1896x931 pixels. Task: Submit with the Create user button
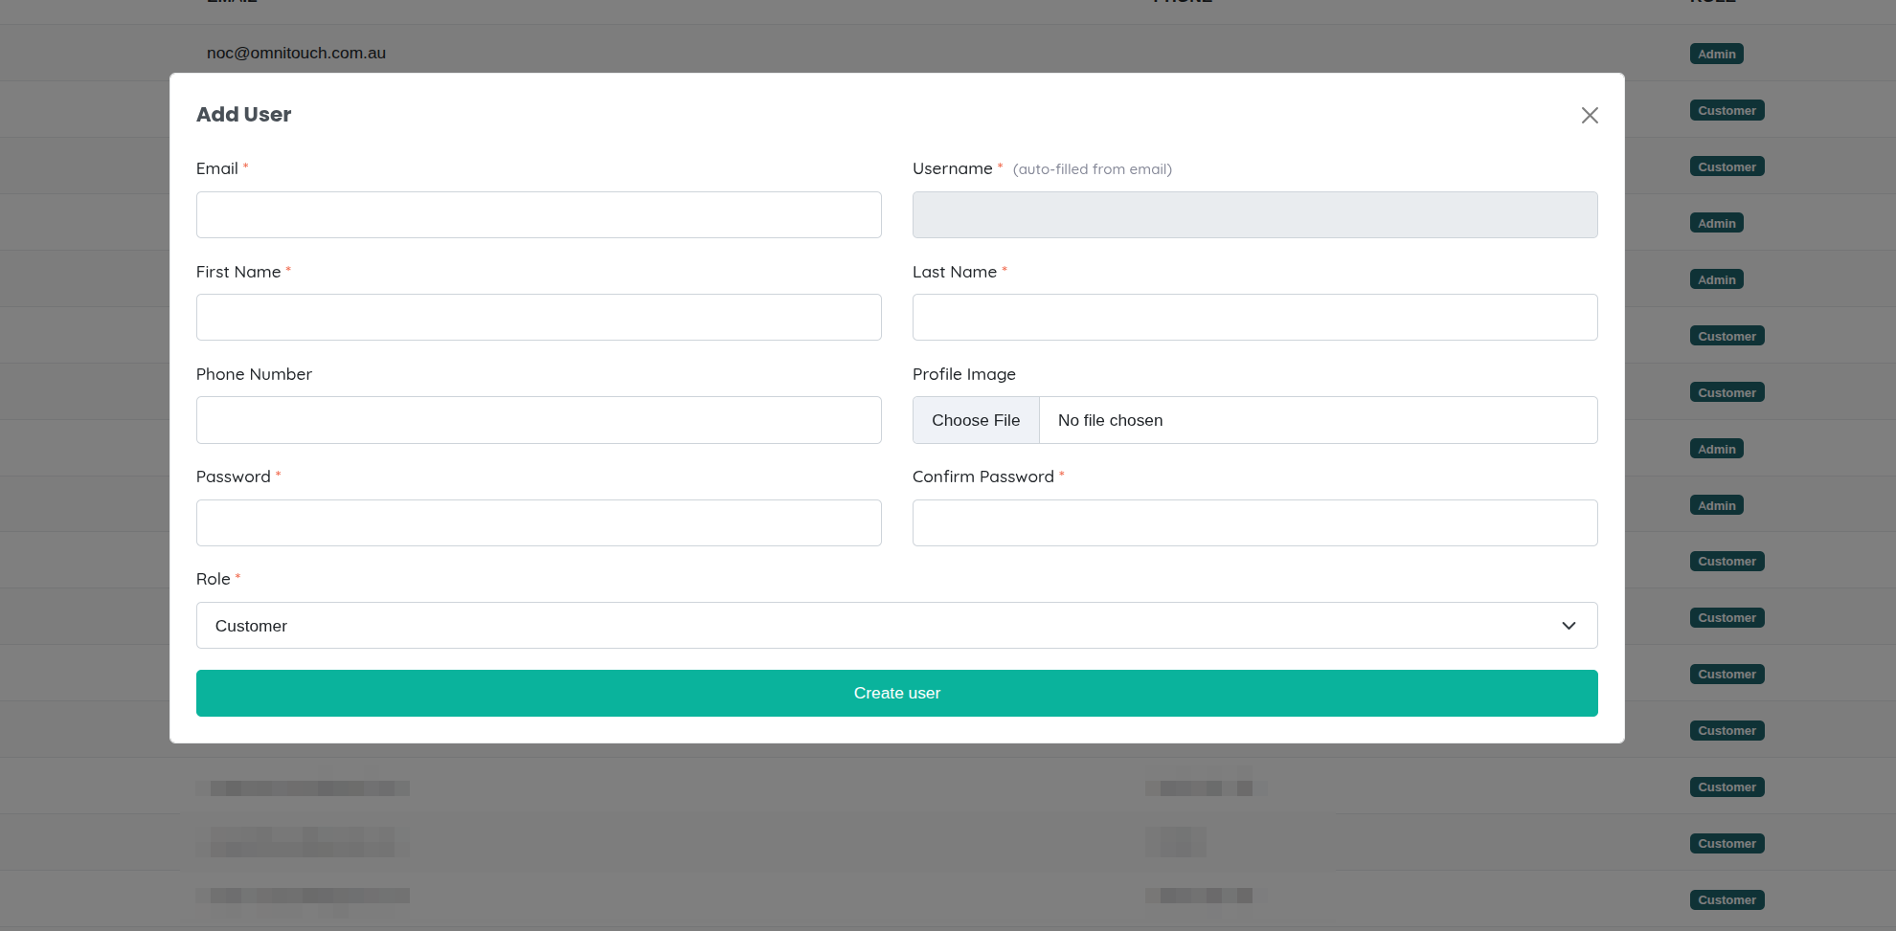point(896,693)
